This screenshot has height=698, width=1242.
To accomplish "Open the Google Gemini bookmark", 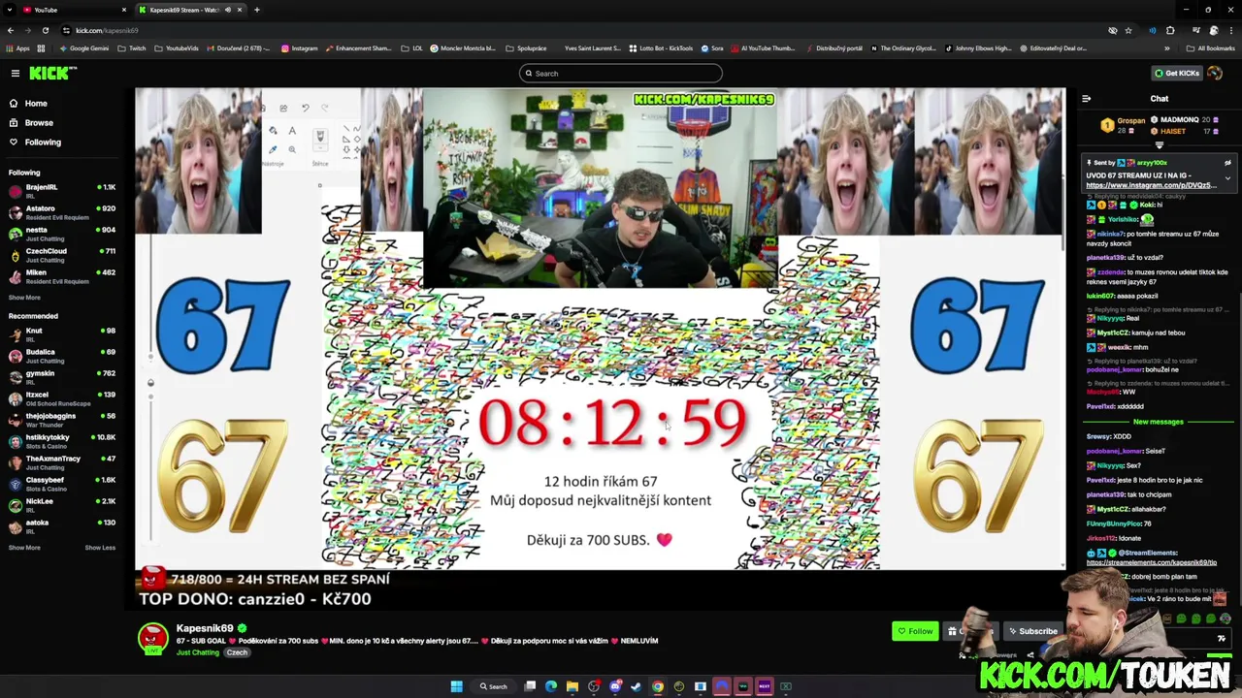I will point(83,48).
